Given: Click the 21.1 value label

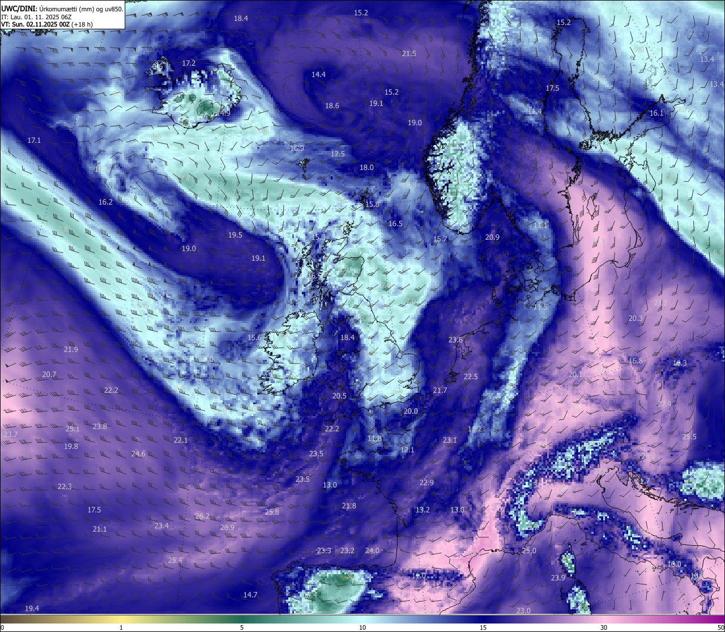Looking at the screenshot, I should click(100, 529).
